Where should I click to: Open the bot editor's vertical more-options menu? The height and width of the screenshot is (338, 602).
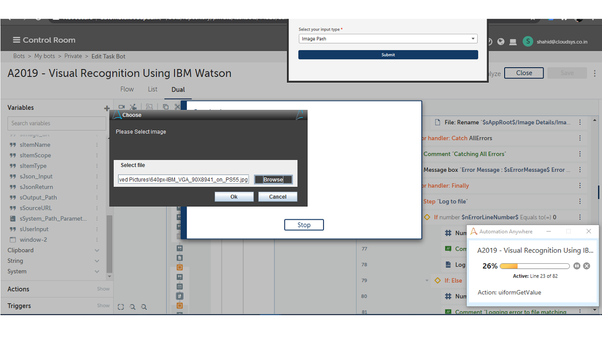595,73
